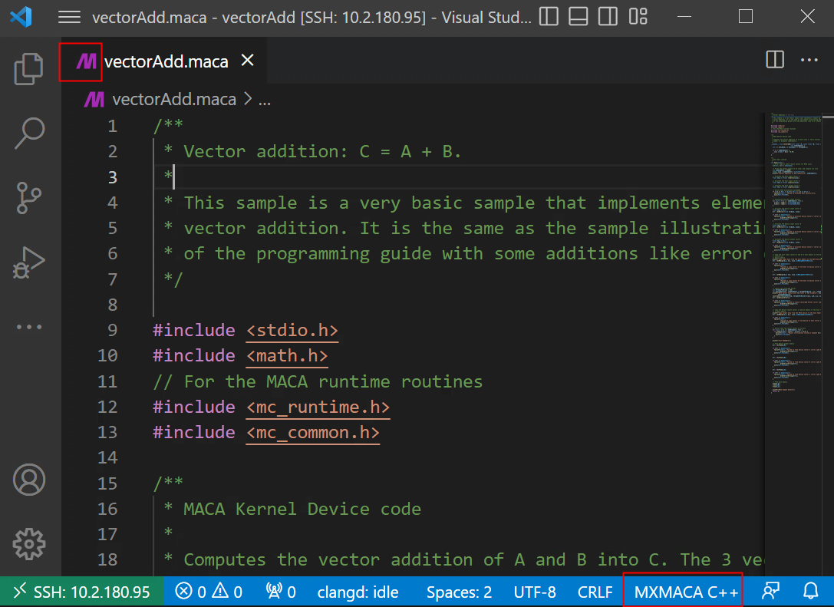The height and width of the screenshot is (607, 834).
Task: Click the hamburger application menu
Action: pyautogui.click(x=69, y=17)
